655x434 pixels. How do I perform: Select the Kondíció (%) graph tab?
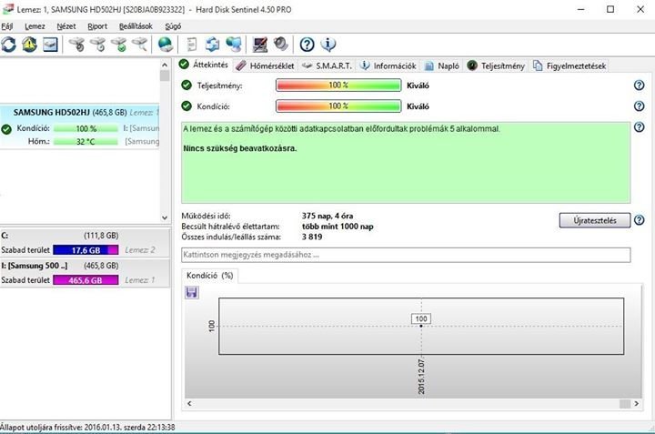(210, 276)
